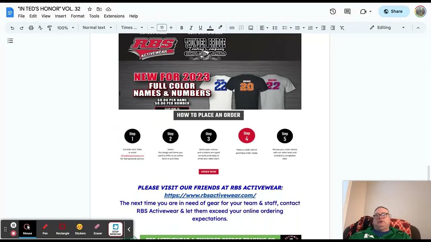Open version history clock icon
Viewport: 431px width, 242px height.
coord(333,11)
